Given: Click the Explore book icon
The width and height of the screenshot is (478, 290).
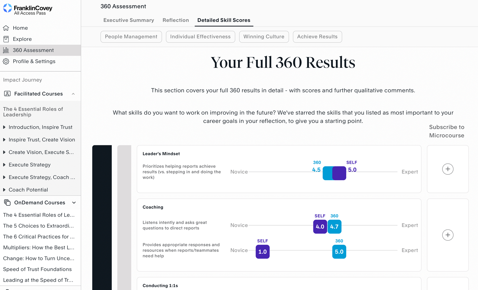Looking at the screenshot, I should click(x=6, y=39).
